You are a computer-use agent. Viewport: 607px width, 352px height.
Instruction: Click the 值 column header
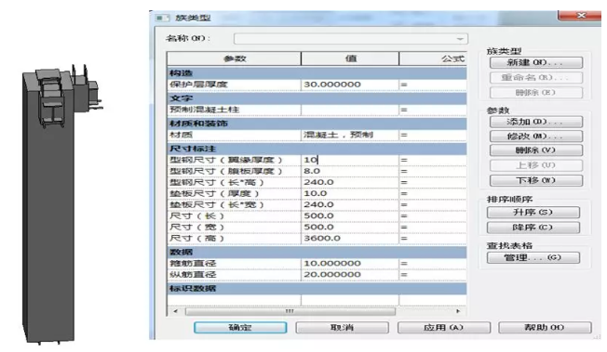[x=350, y=59]
